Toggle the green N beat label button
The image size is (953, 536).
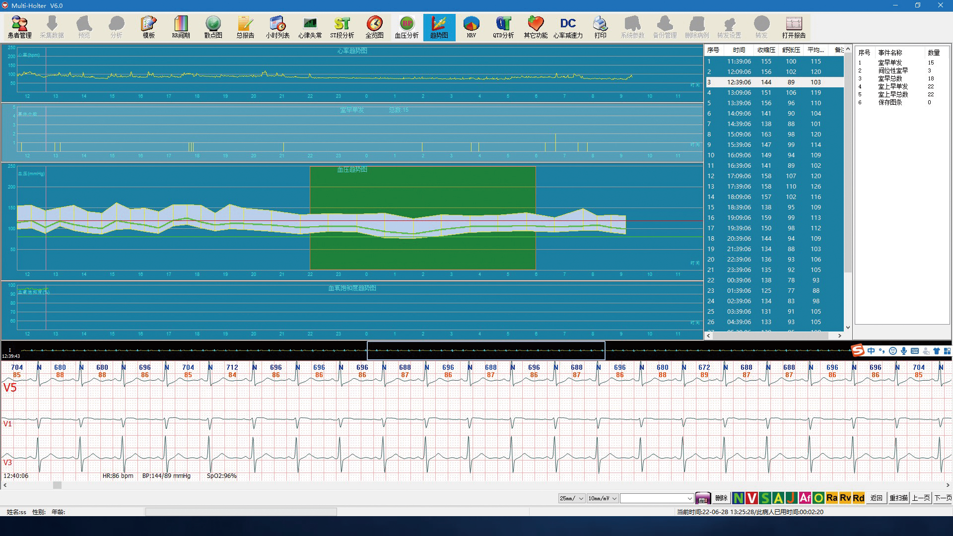coord(738,498)
